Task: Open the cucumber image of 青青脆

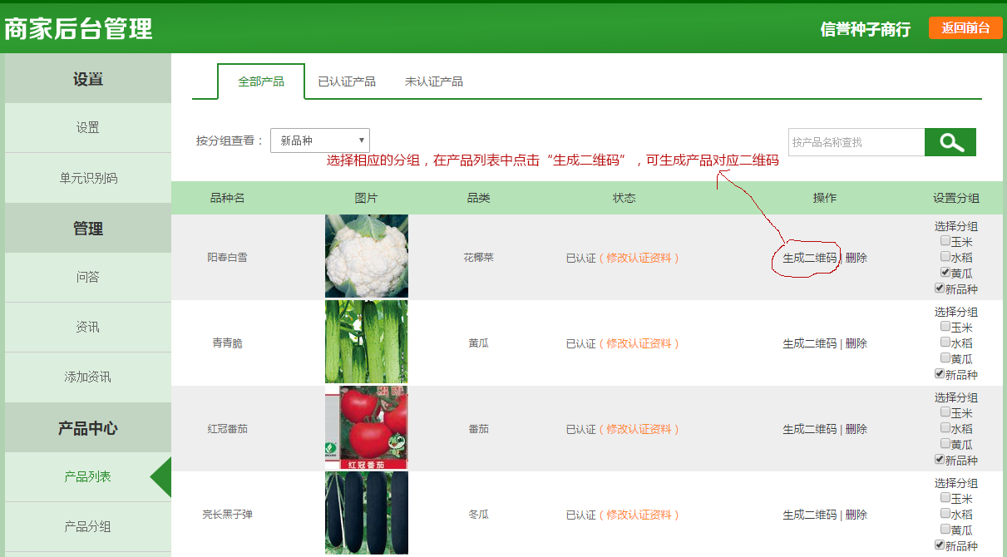Action: click(367, 342)
